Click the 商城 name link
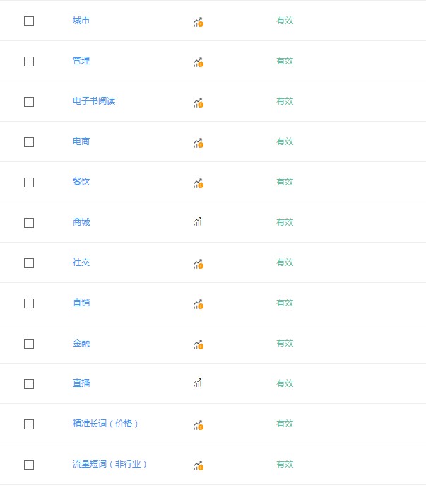The image size is (426, 498). [x=81, y=222]
